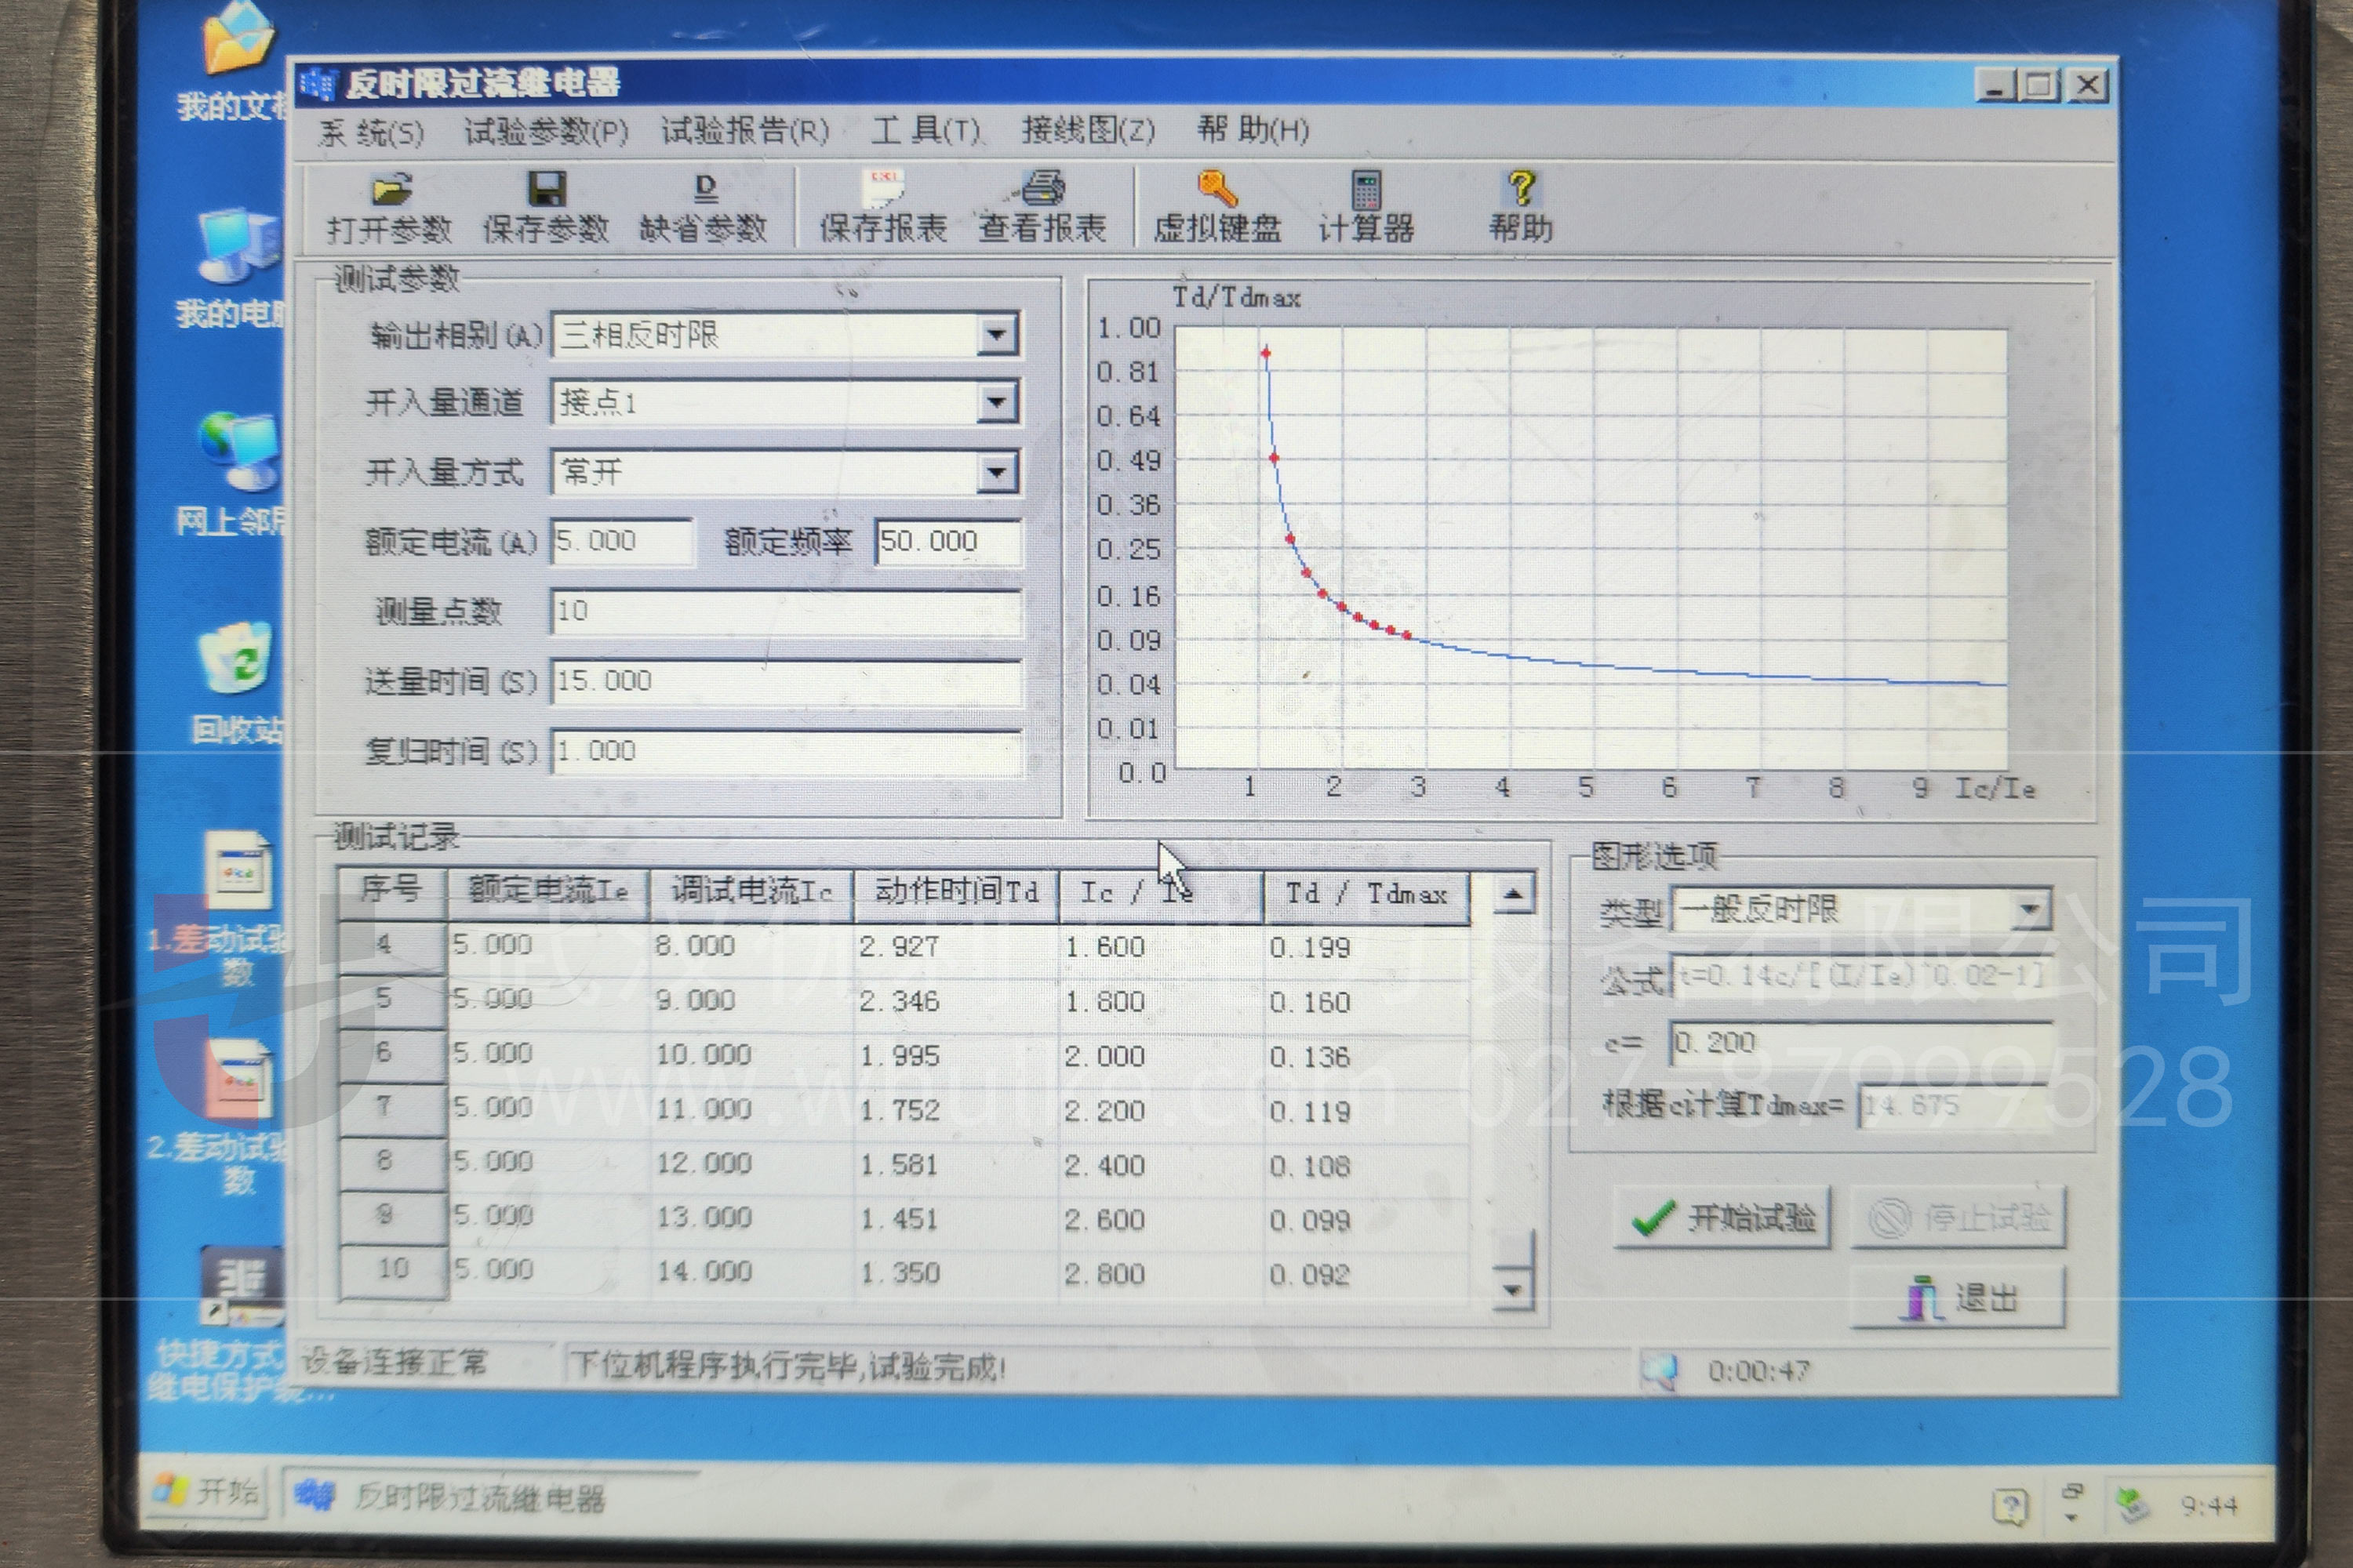Open 查看报表 printer icon
Screen dimensions: 2353x1568
point(1042,189)
